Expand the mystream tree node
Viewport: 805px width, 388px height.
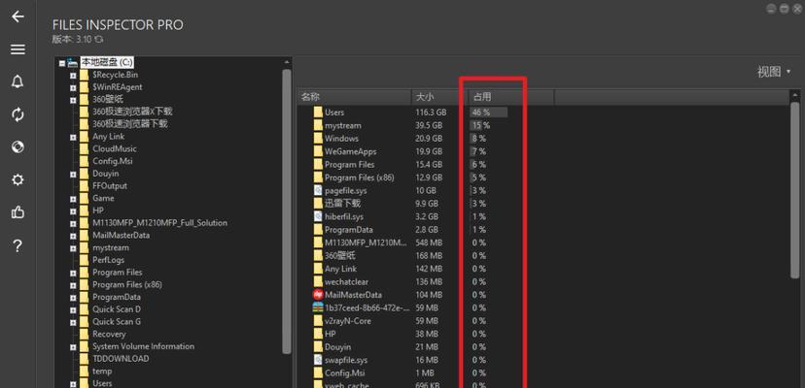[x=73, y=248]
